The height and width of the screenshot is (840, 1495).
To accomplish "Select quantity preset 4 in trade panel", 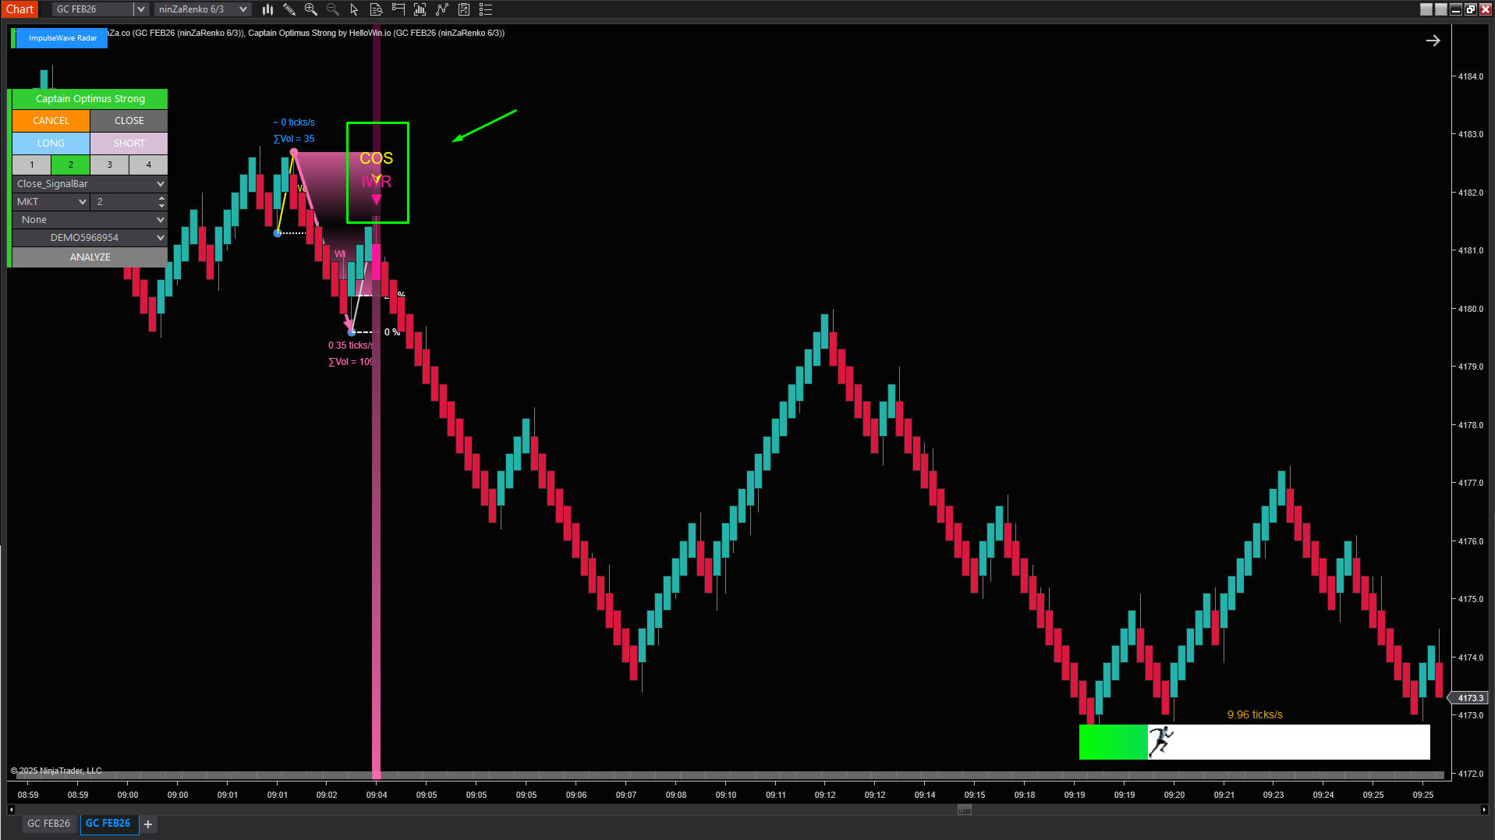I will (x=148, y=165).
